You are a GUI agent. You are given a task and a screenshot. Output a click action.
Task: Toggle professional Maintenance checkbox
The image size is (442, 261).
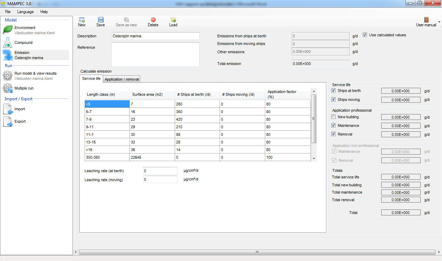point(333,125)
